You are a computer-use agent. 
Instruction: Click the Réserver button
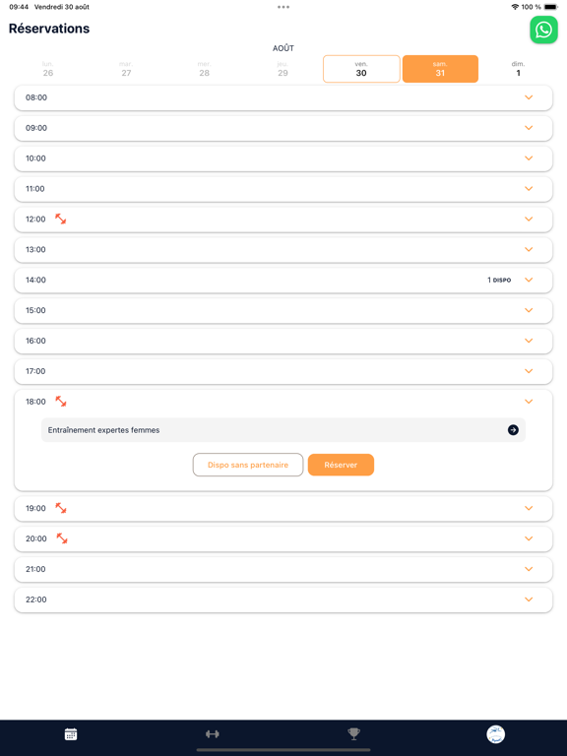(341, 465)
